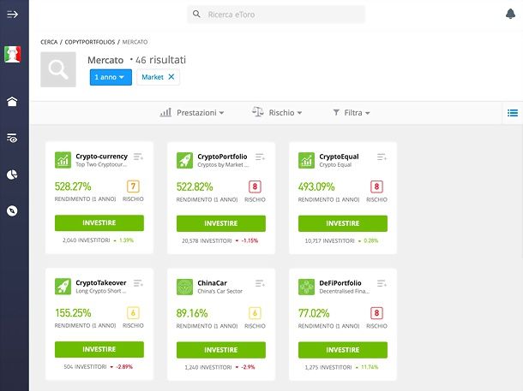Open the CryptoPortfolio title
This screenshot has height=391, width=523.
pos(222,157)
